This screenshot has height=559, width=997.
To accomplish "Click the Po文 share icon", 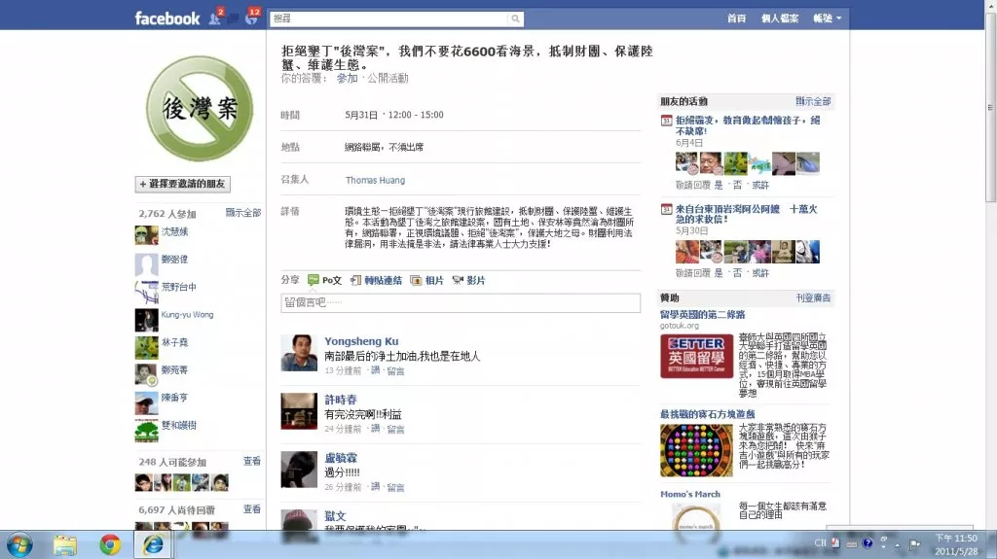I will (x=313, y=280).
